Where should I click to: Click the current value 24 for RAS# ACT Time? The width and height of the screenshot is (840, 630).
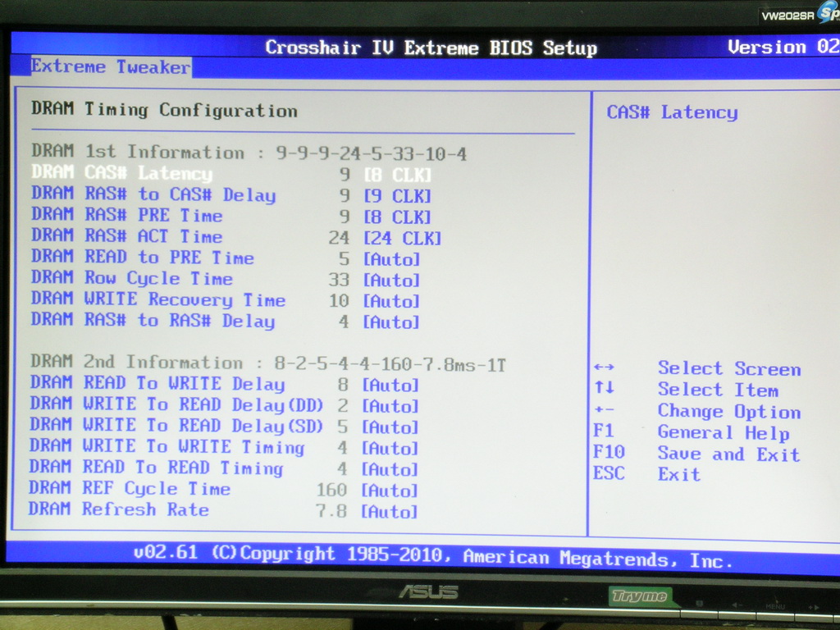tap(339, 238)
